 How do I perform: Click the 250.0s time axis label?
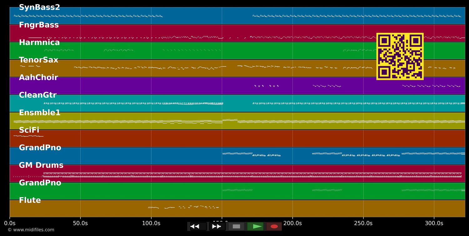363,223
